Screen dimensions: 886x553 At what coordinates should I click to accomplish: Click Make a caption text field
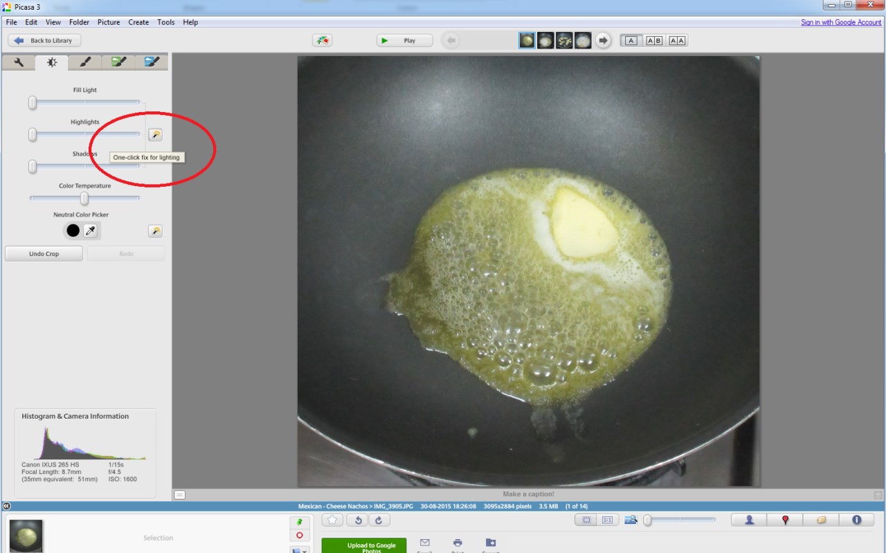[528, 494]
